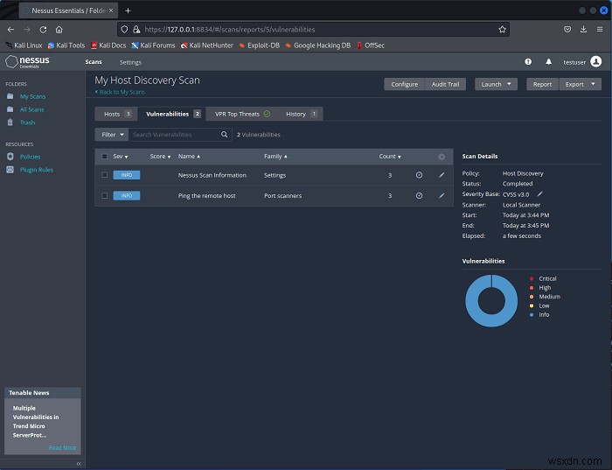Open the notifications bell icon

[548, 62]
